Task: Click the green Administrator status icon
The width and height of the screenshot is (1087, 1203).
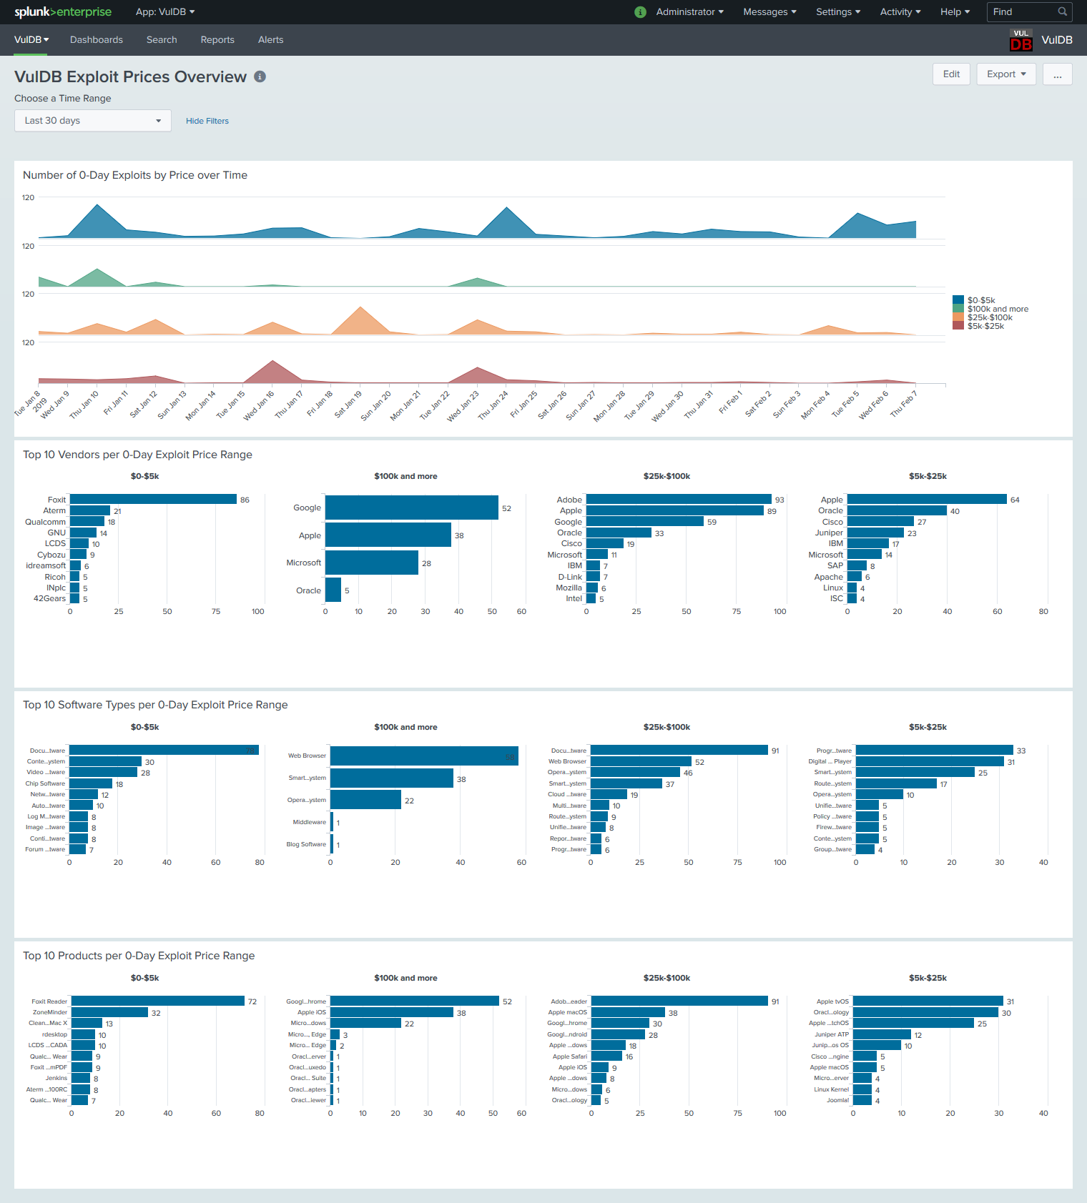Action: 640,12
